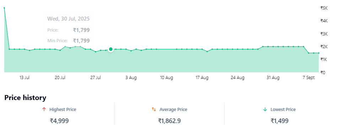Click the 17 Aug date axis label
Viewport: 339px width, 133px height.
(202, 78)
